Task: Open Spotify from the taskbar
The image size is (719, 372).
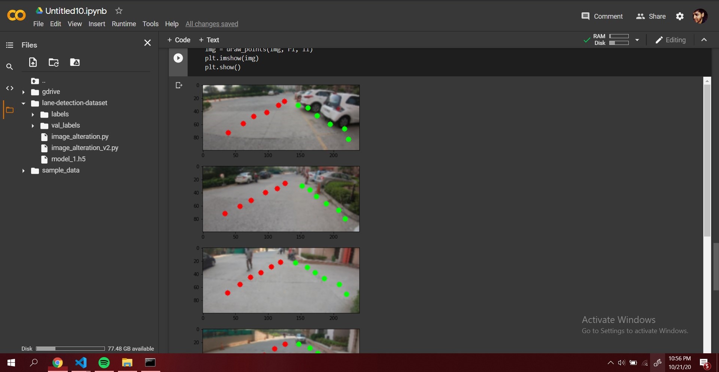Action: click(x=104, y=363)
